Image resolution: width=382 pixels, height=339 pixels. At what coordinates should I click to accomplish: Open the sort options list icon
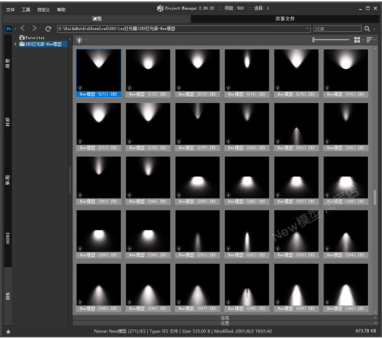tap(369, 40)
